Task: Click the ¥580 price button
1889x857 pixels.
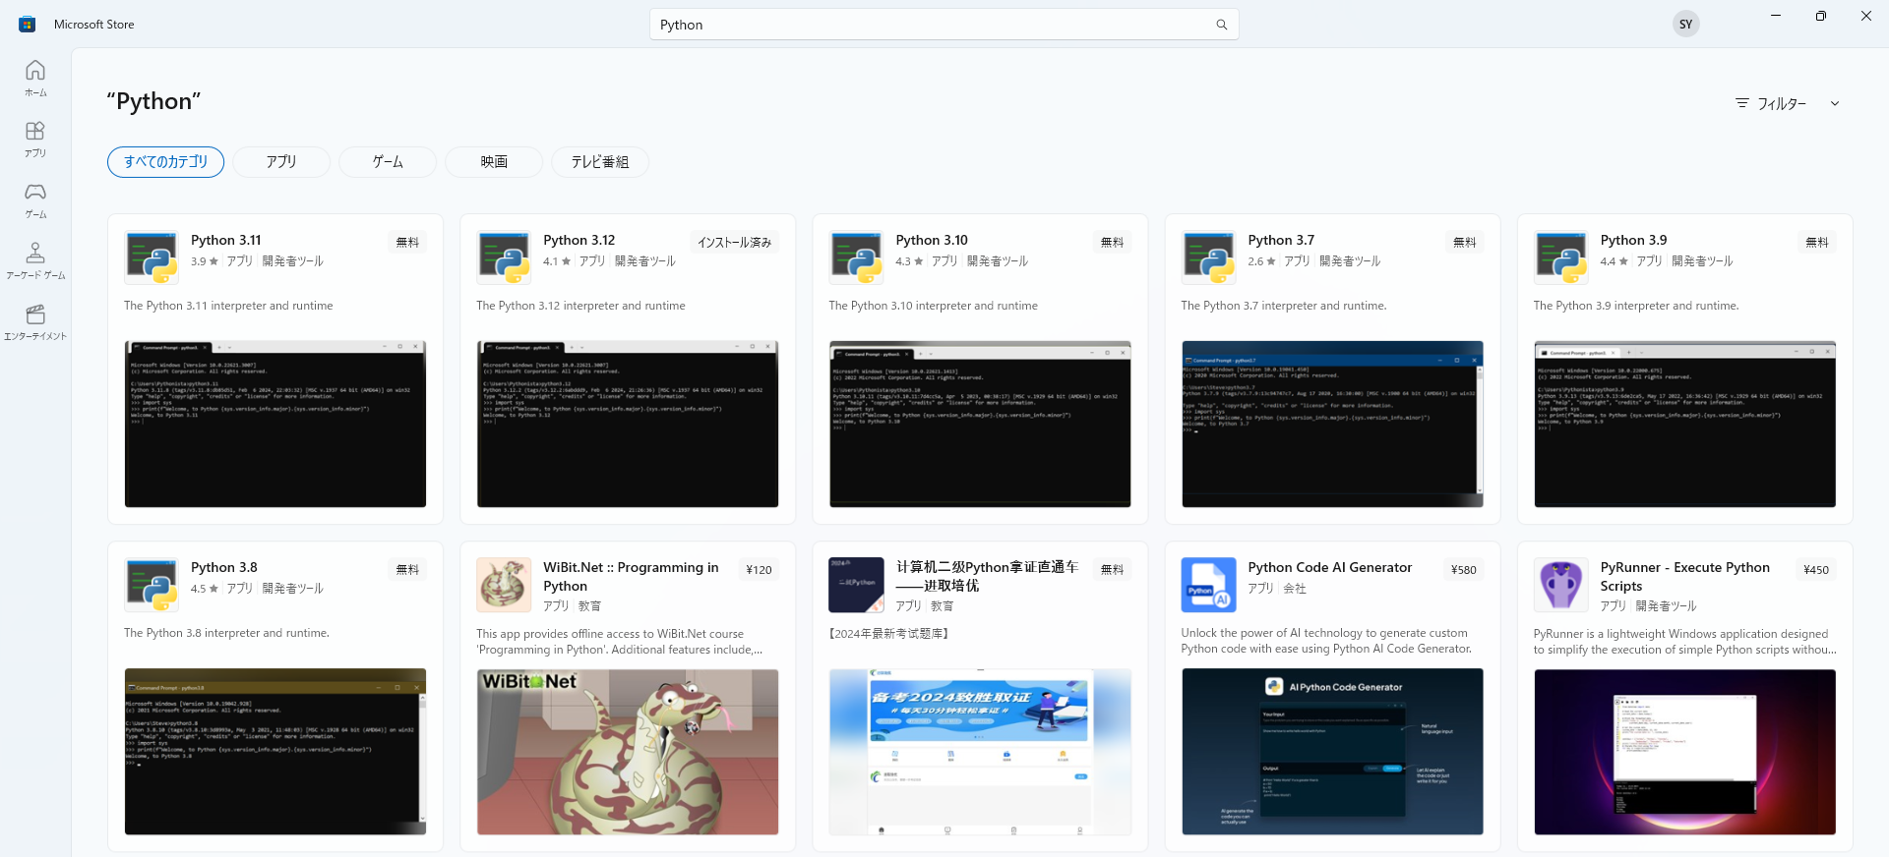Action: pos(1463,569)
